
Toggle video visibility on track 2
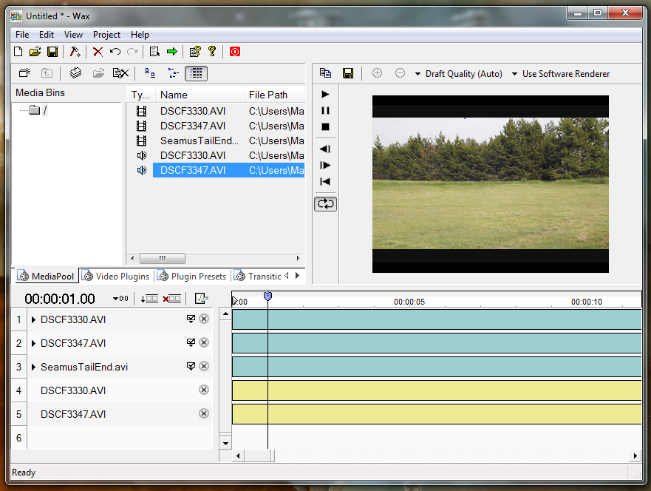(191, 342)
